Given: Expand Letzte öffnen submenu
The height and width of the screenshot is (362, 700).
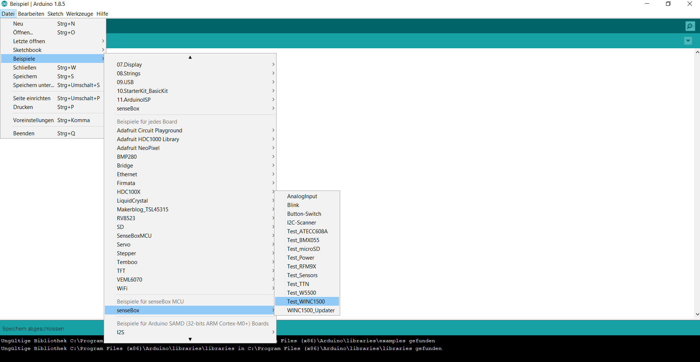Looking at the screenshot, I should (53, 41).
